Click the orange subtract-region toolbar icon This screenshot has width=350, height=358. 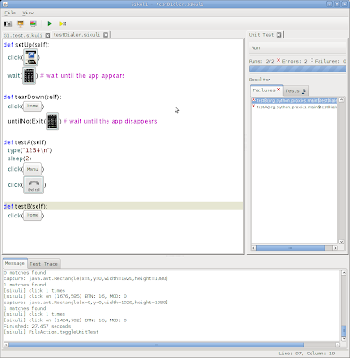click(21, 23)
